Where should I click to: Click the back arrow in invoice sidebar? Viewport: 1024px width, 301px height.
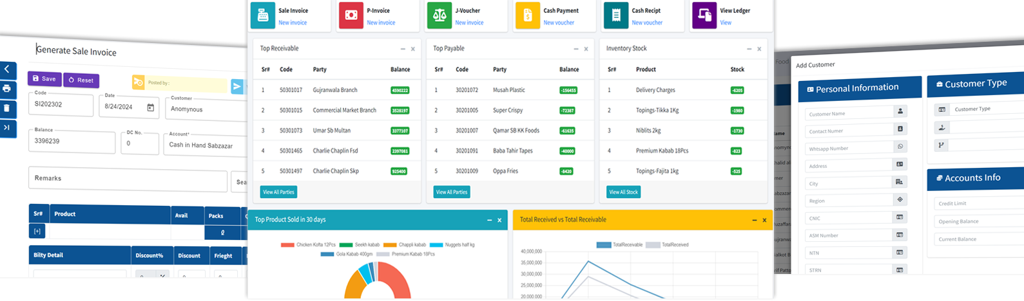7,69
